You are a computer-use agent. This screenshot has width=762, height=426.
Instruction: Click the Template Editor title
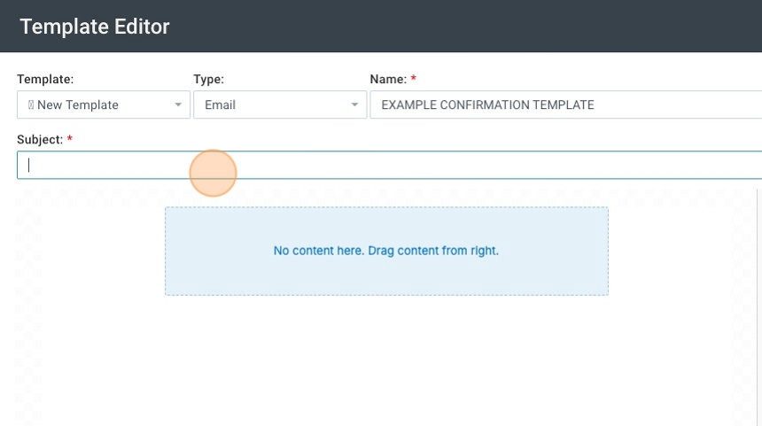(95, 27)
